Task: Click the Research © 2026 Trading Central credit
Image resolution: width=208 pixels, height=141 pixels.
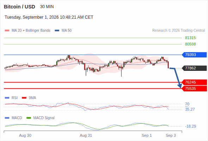Action: tap(178, 31)
